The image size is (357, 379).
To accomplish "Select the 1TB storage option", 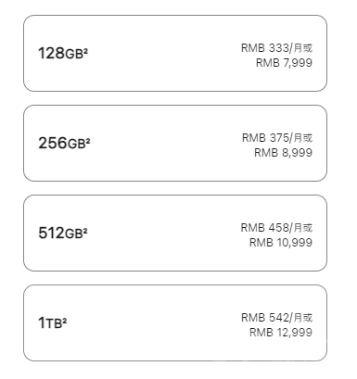I will 175,322.
